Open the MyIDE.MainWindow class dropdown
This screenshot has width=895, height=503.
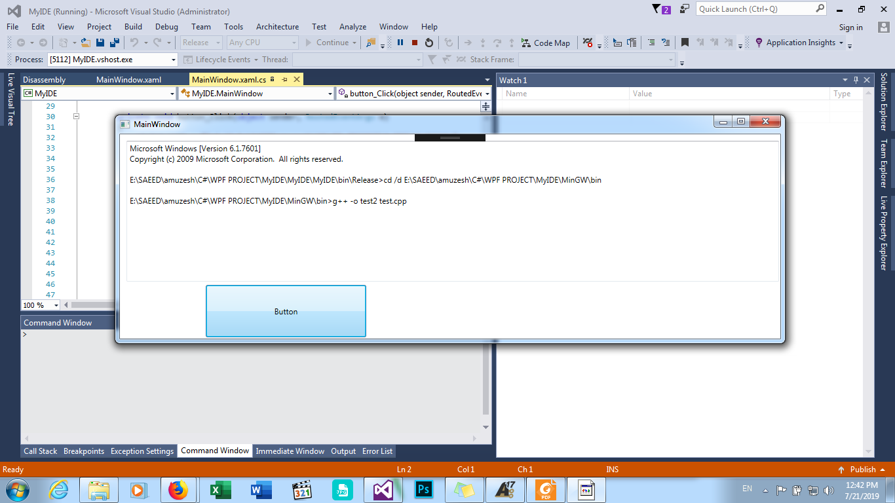(256, 94)
